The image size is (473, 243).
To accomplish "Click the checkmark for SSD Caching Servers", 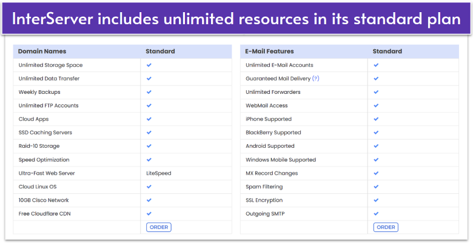I will coord(149,132).
